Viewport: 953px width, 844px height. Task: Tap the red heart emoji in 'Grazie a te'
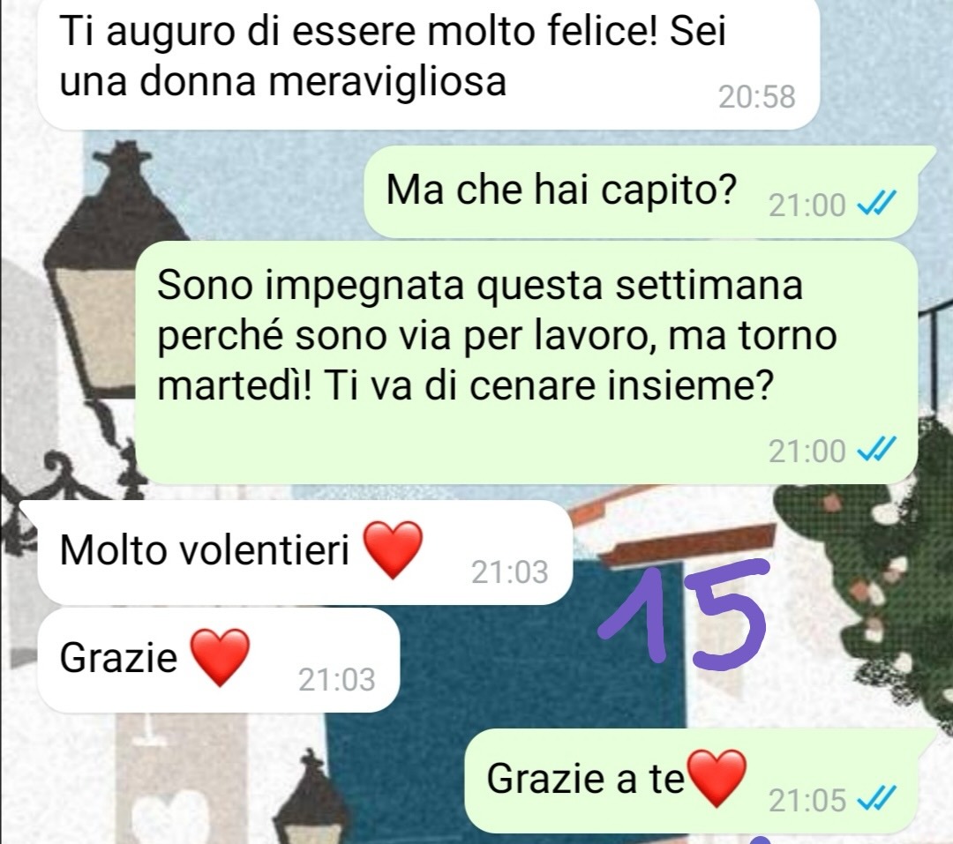(x=716, y=779)
